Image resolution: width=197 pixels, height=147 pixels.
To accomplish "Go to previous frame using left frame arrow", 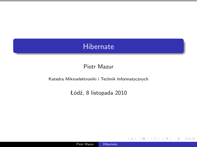I will [140, 139].
